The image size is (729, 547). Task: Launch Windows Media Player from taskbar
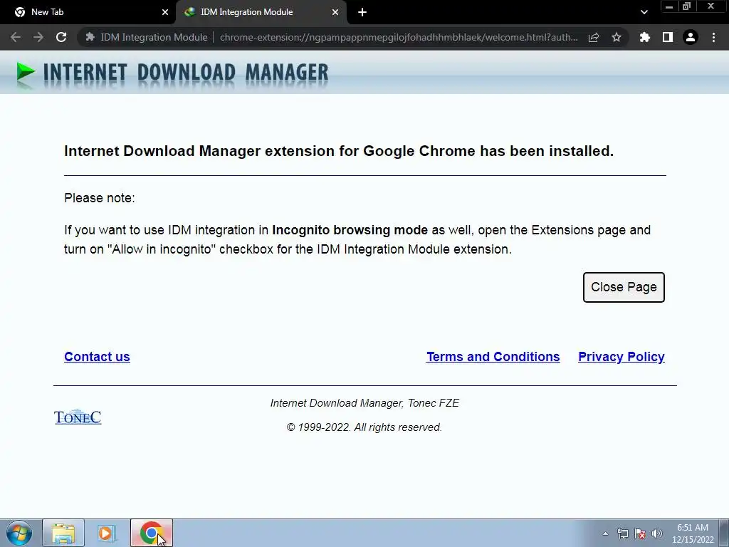pos(107,533)
